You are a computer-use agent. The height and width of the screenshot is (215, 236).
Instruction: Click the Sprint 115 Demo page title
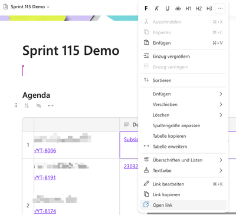click(71, 51)
